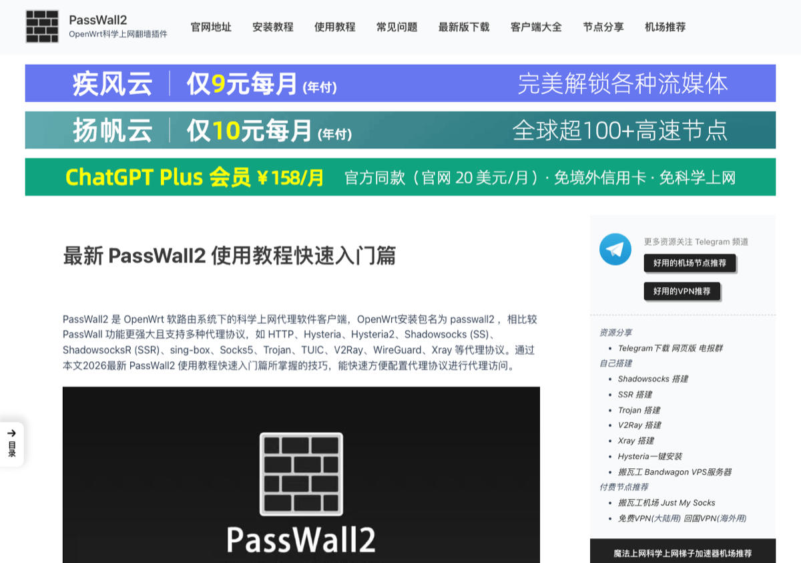Open the Xray 搭建 sidebar link
Screen dimensions: 801x563
(x=636, y=441)
